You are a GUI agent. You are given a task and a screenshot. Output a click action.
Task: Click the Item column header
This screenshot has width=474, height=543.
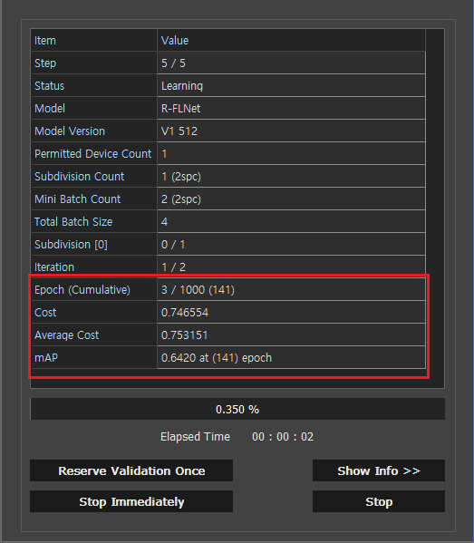pos(94,41)
